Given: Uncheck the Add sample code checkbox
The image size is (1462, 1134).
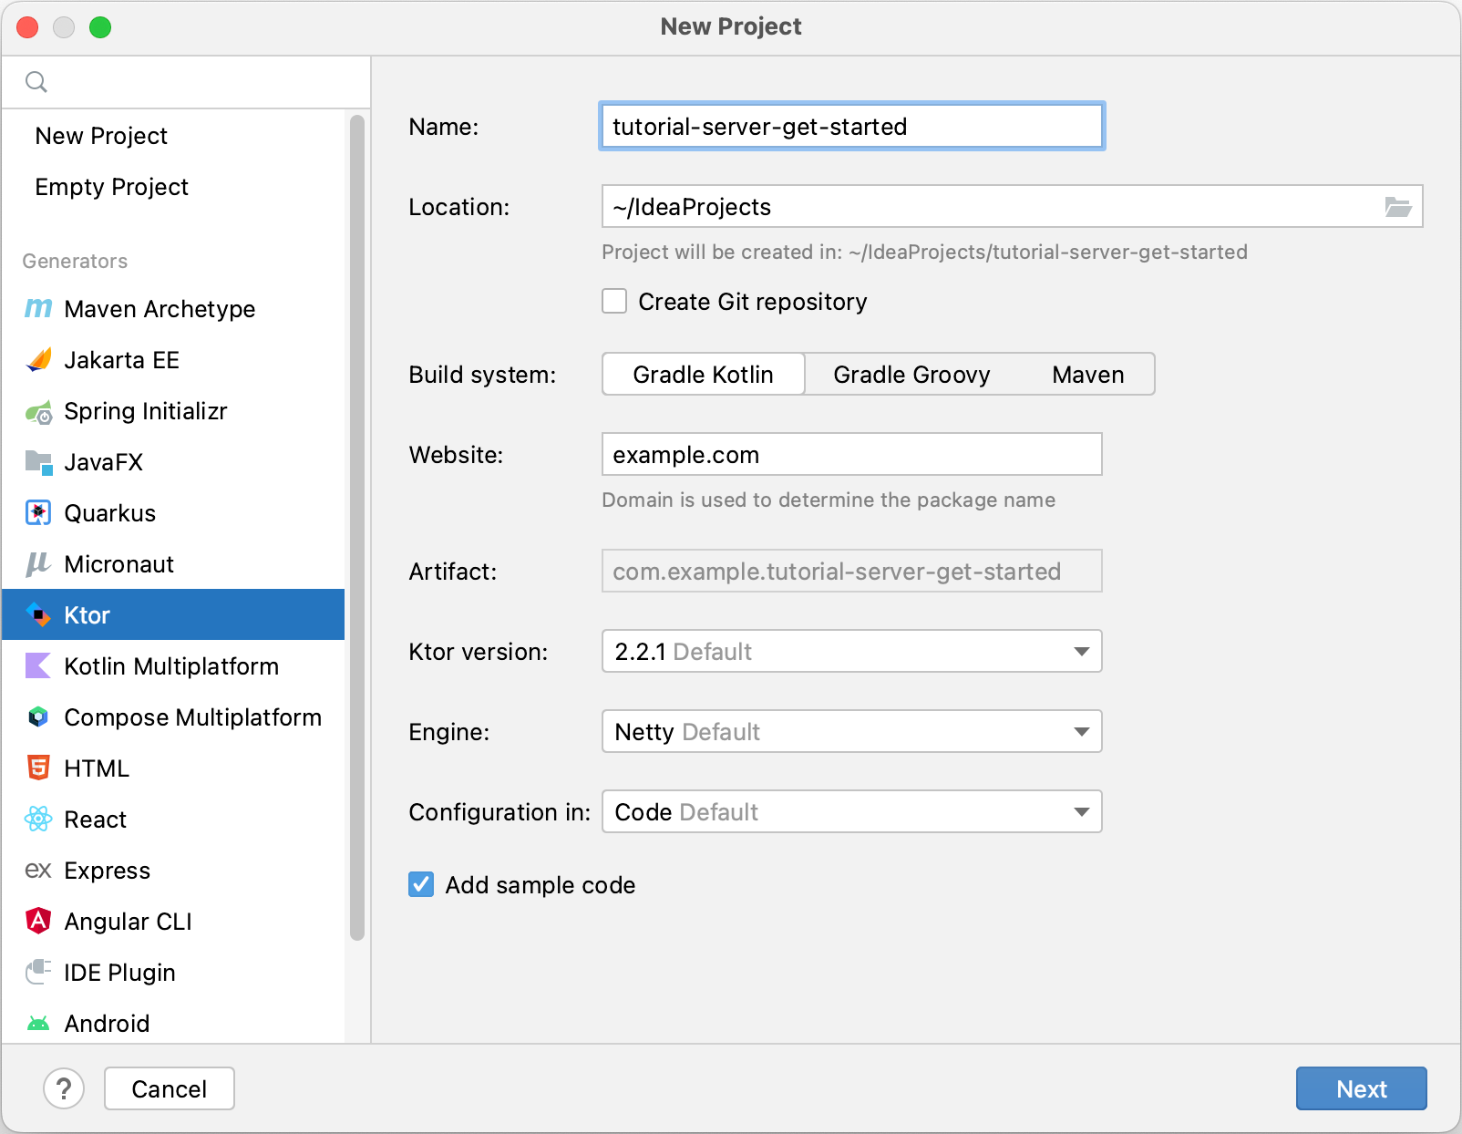Looking at the screenshot, I should (x=421, y=885).
